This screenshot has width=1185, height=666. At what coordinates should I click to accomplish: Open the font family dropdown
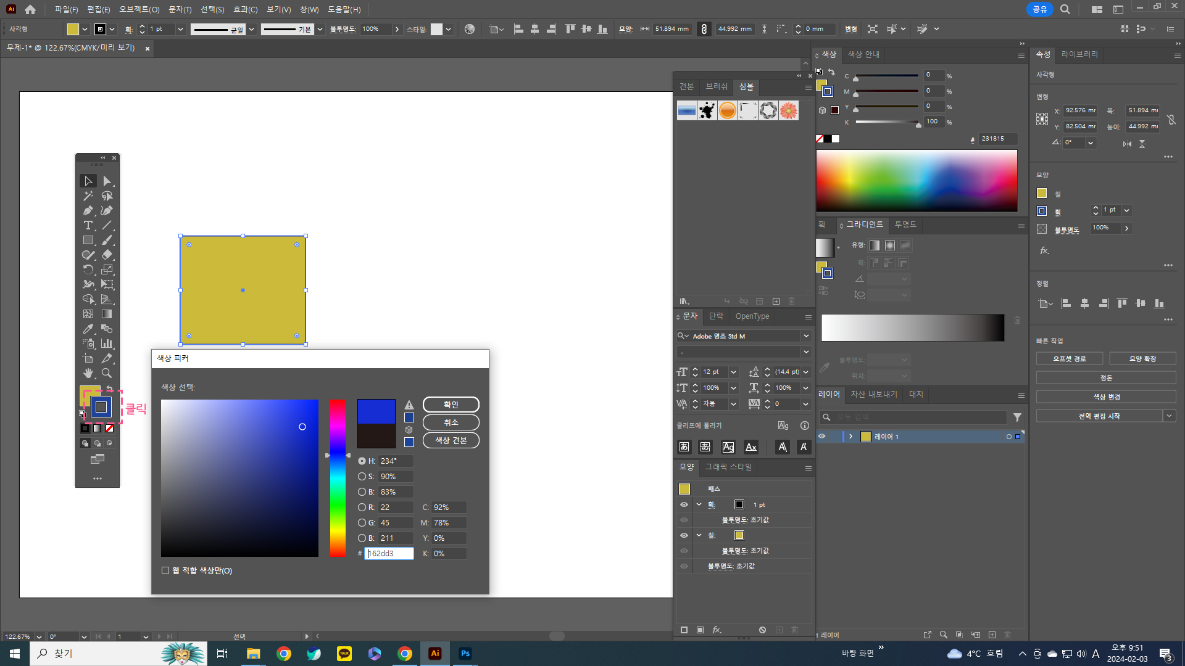click(806, 336)
